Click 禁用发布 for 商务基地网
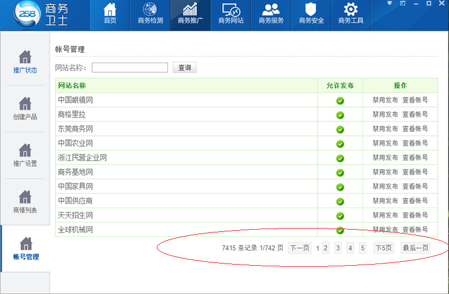The width and height of the screenshot is (449, 294). coord(385,172)
